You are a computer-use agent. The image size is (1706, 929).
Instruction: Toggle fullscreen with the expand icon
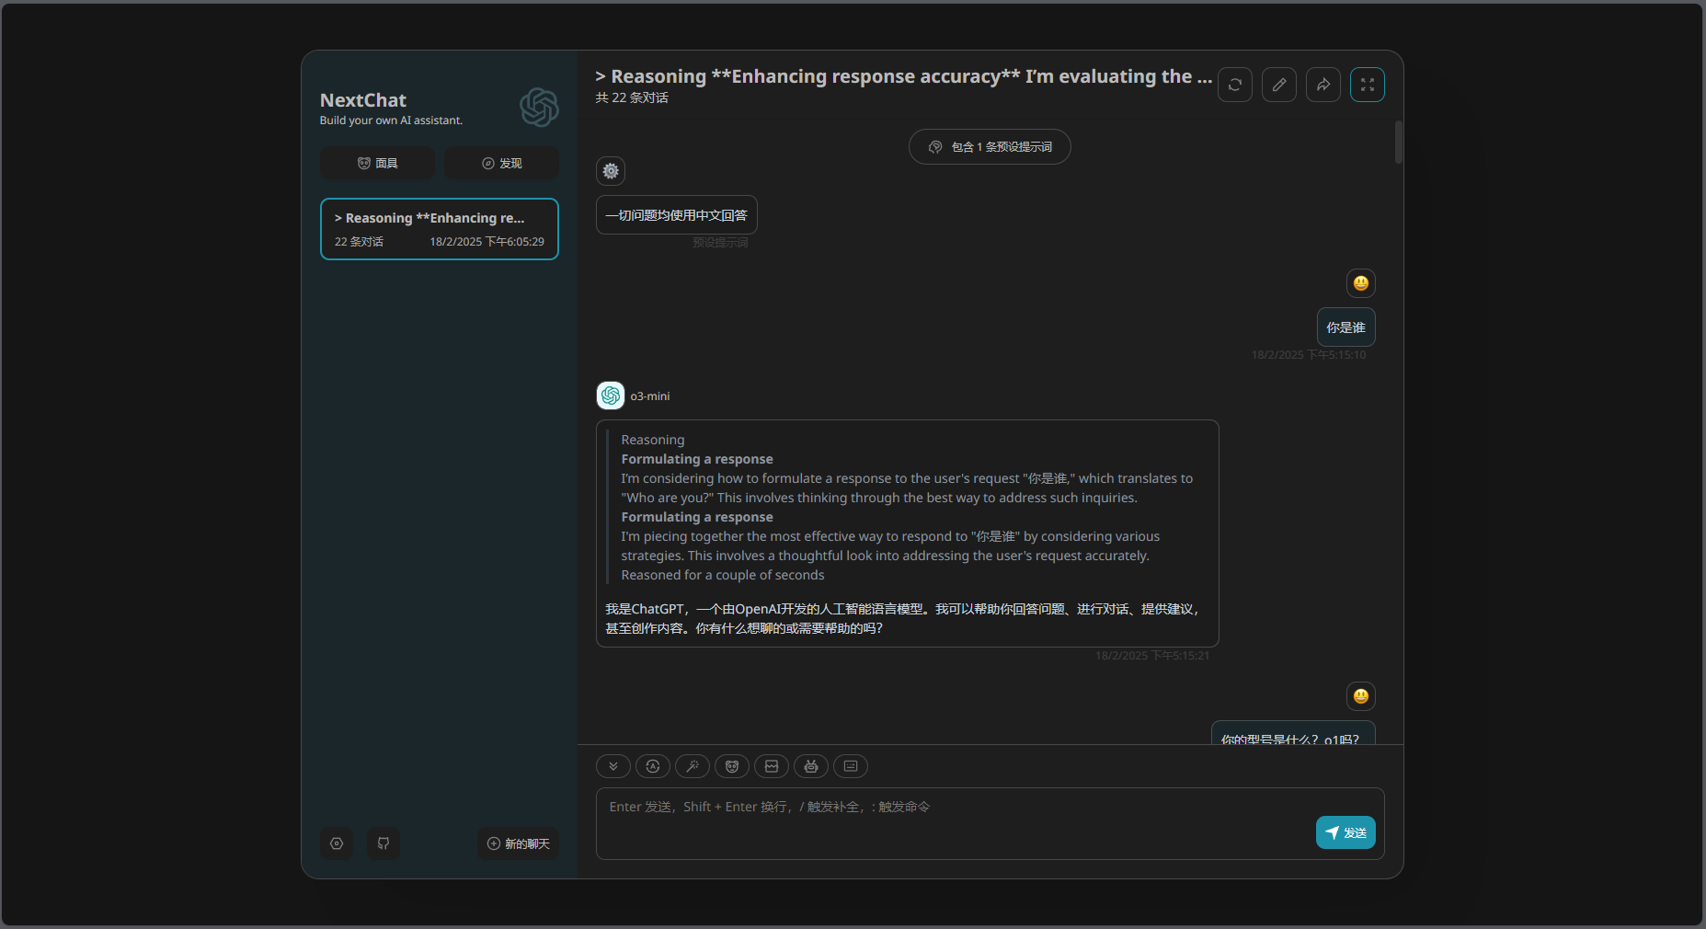1368,85
